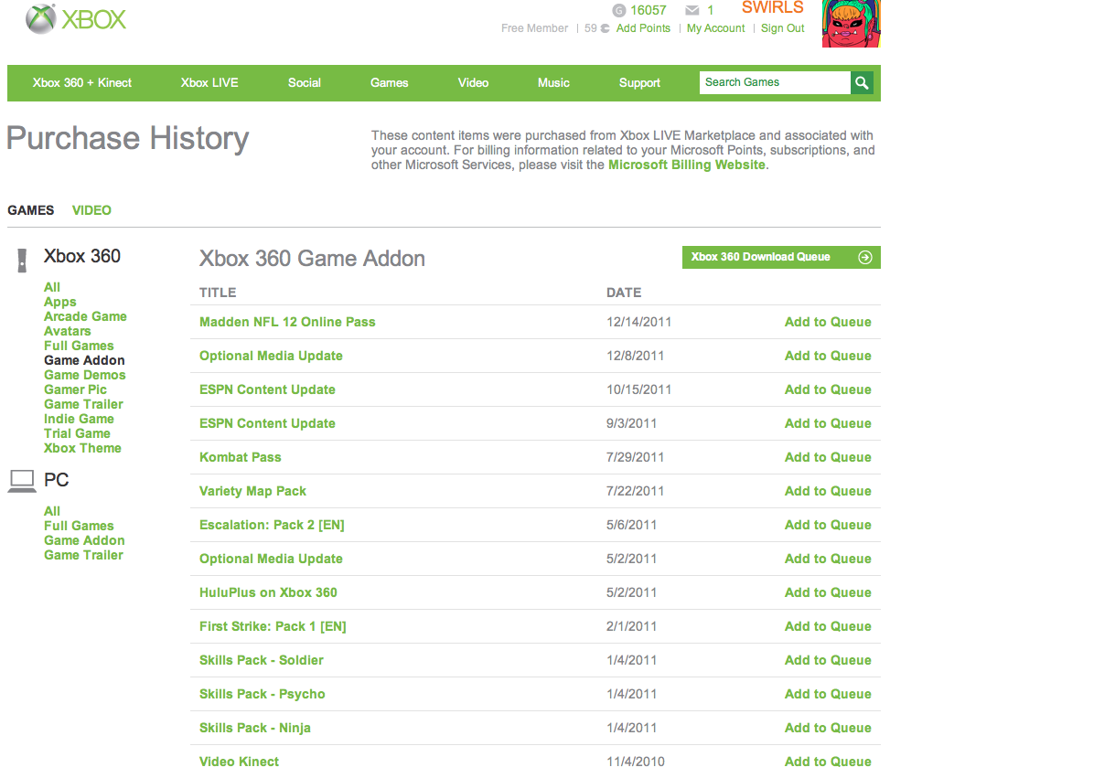
Task: Select Xbox Theme category
Action: 82,448
